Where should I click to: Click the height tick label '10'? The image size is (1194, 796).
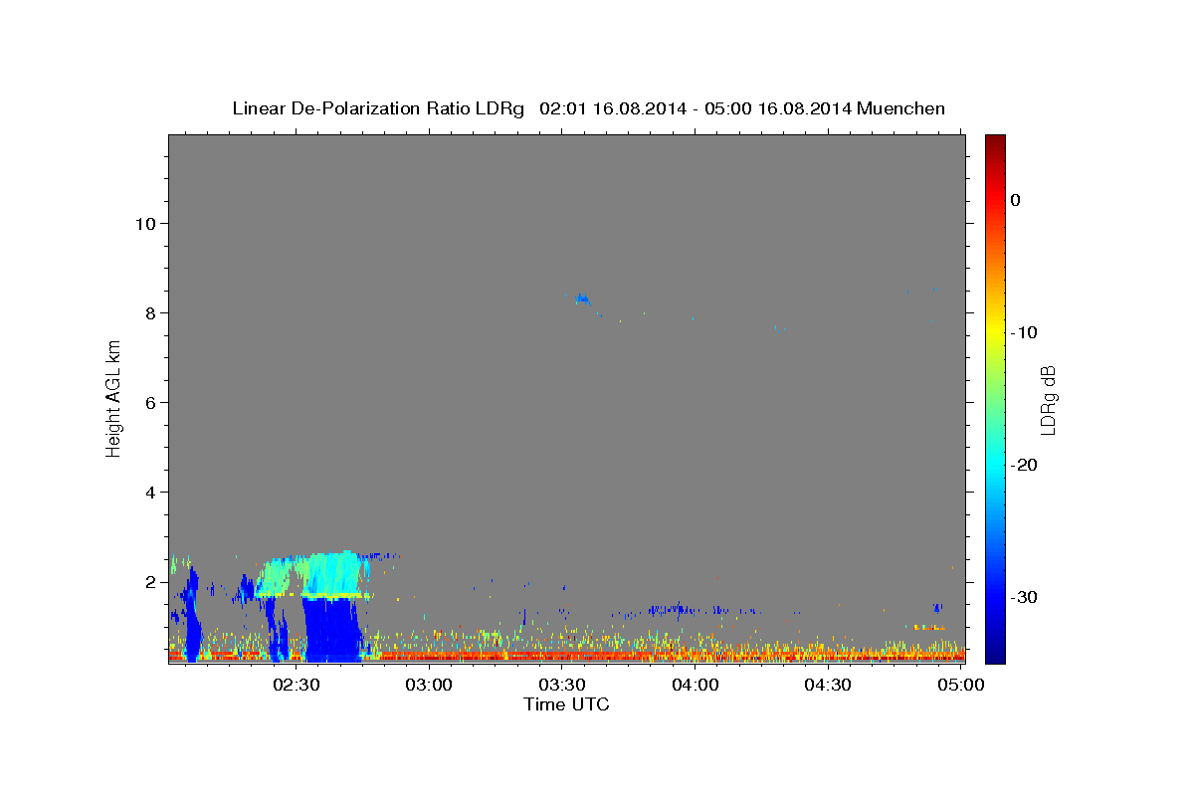tap(145, 223)
